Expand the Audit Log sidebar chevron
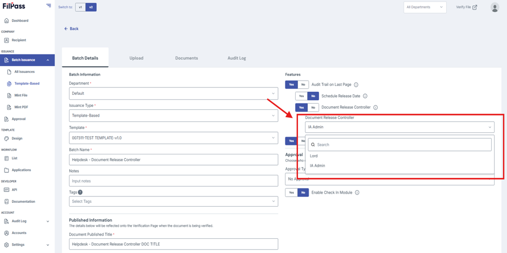The image size is (507, 253). (x=48, y=221)
